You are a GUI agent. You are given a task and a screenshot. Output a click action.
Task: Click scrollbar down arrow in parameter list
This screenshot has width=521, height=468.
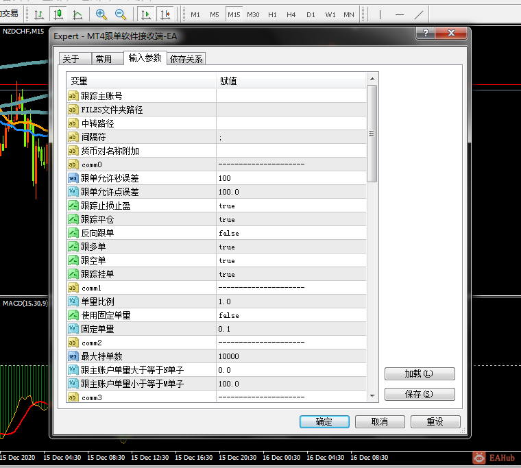372,396
